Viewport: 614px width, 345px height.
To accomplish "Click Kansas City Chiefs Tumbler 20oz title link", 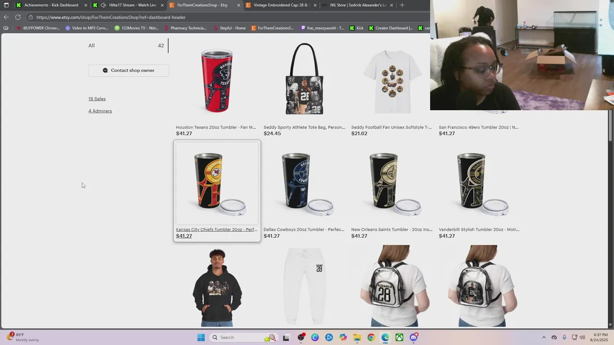I will [217, 230].
